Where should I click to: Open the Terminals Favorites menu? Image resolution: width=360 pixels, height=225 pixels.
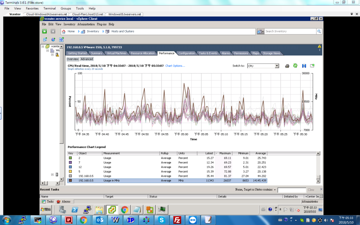[x=32, y=8]
